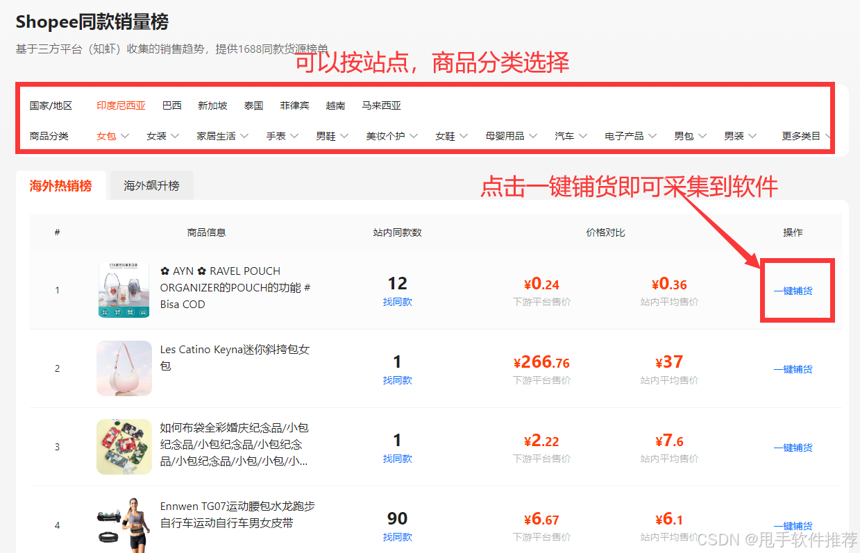Image resolution: width=860 pixels, height=553 pixels.
Task: Click Shopee同款销量榜 page heading
Action: pyautogui.click(x=92, y=22)
